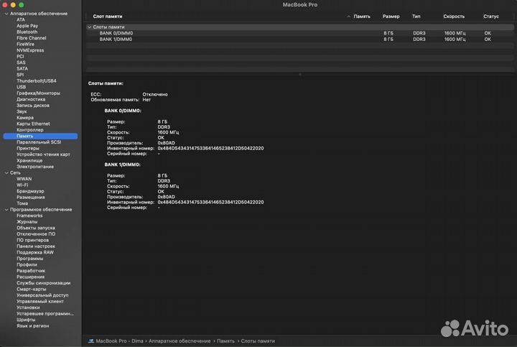
Task: Select Язык и регион entry
Action: [32, 326]
